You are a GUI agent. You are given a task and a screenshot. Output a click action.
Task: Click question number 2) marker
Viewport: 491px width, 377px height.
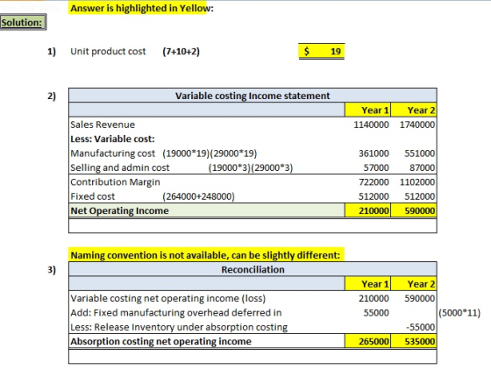52,96
